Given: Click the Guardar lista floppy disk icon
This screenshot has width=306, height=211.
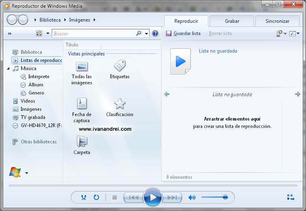Looking at the screenshot, I should click(x=168, y=33).
